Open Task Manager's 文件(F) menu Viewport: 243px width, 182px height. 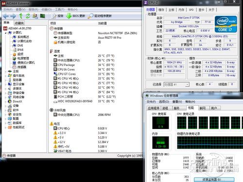point(151,102)
